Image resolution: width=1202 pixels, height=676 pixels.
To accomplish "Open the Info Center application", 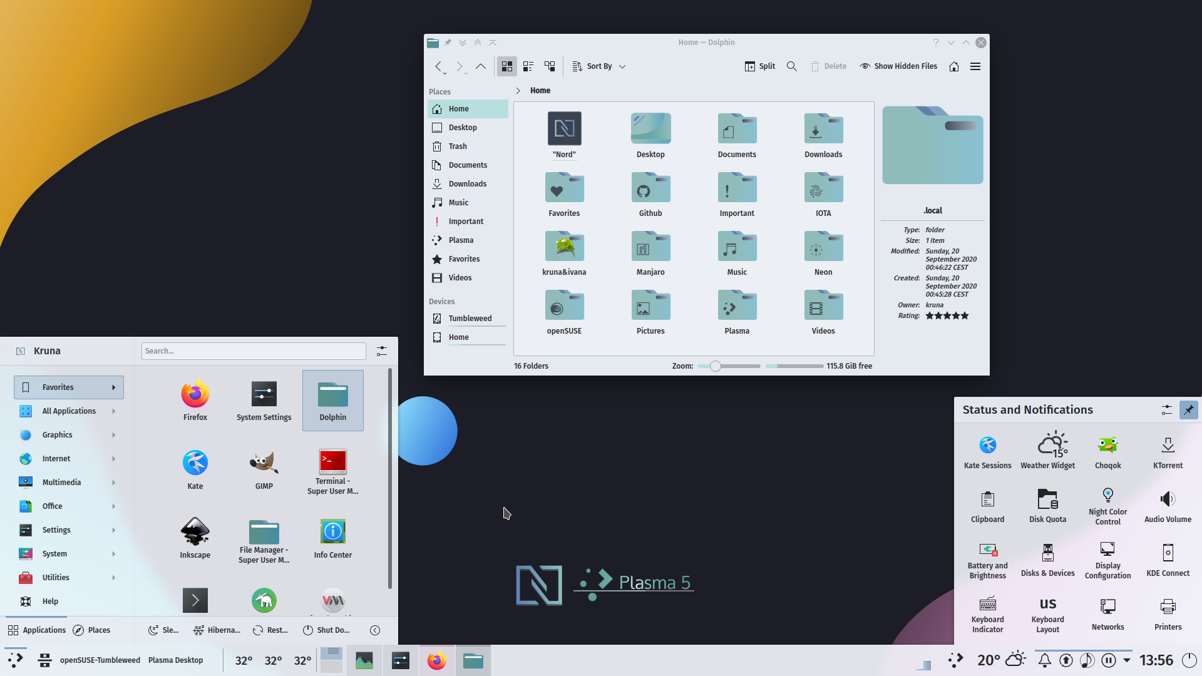I will pyautogui.click(x=332, y=538).
